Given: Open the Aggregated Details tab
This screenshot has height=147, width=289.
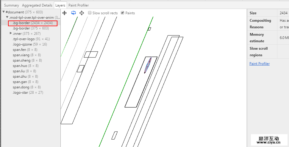Looking at the screenshot, I should coord(37,5).
